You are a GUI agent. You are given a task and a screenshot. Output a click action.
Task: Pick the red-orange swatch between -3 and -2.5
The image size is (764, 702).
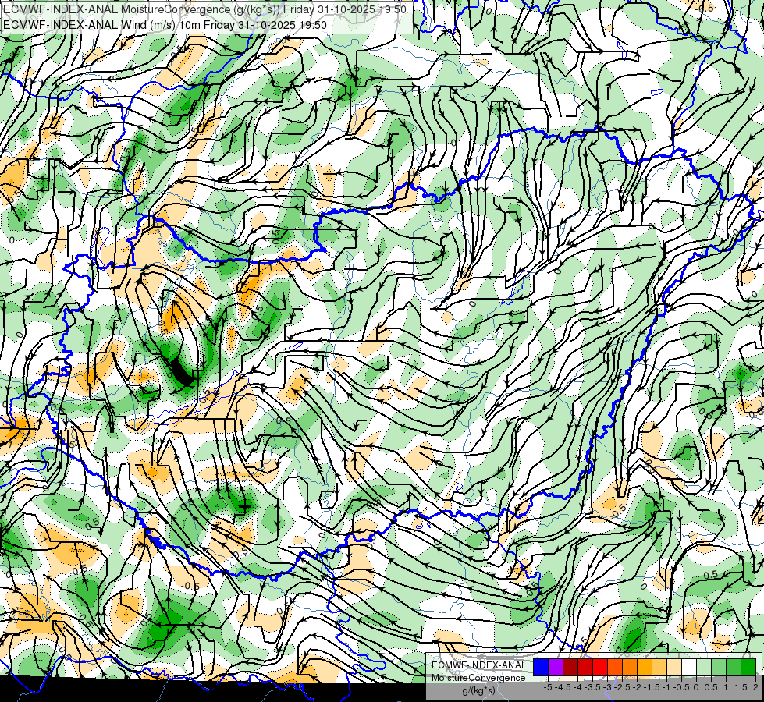tap(615, 668)
